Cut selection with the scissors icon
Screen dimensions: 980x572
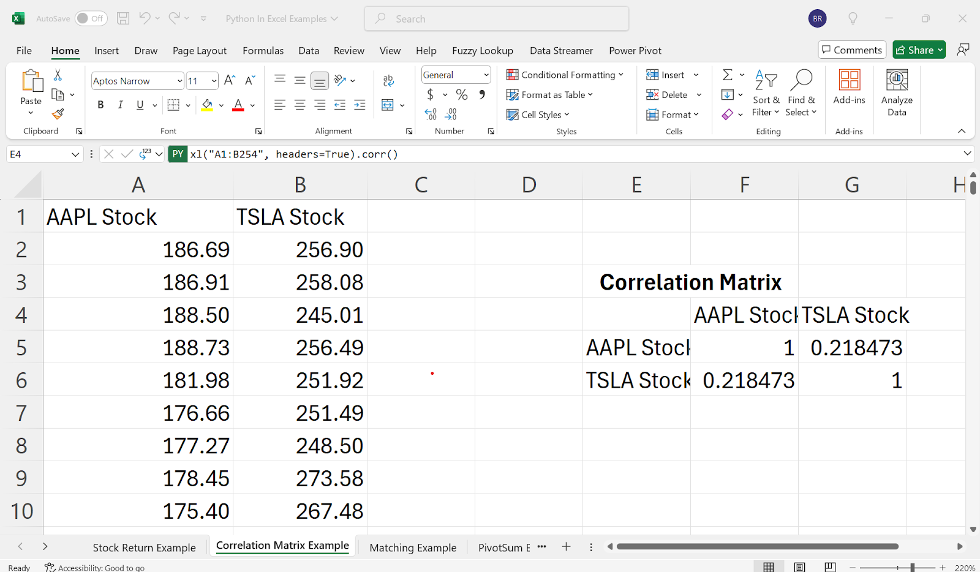(x=58, y=75)
